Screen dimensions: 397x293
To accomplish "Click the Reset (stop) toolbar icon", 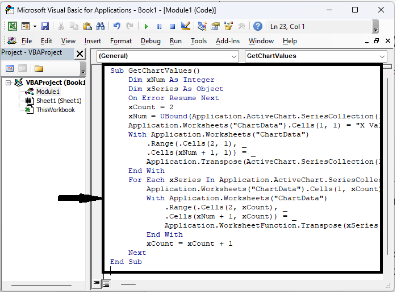I will tap(171, 26).
